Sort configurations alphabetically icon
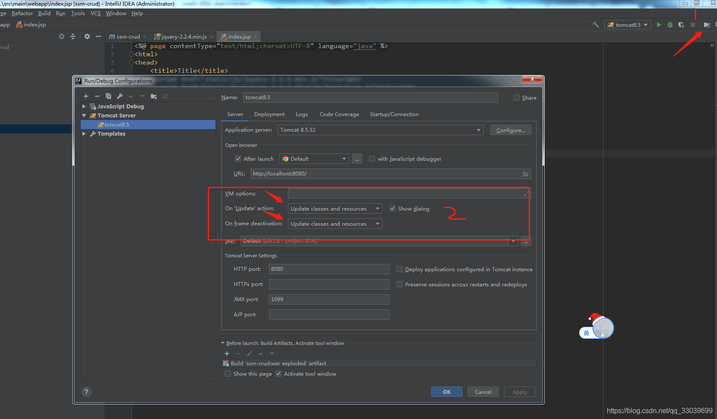 (165, 96)
